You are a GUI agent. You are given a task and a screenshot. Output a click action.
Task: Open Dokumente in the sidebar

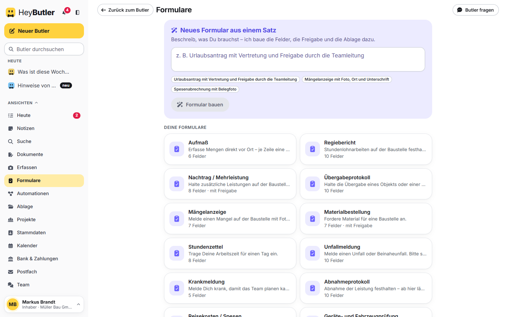click(44, 154)
